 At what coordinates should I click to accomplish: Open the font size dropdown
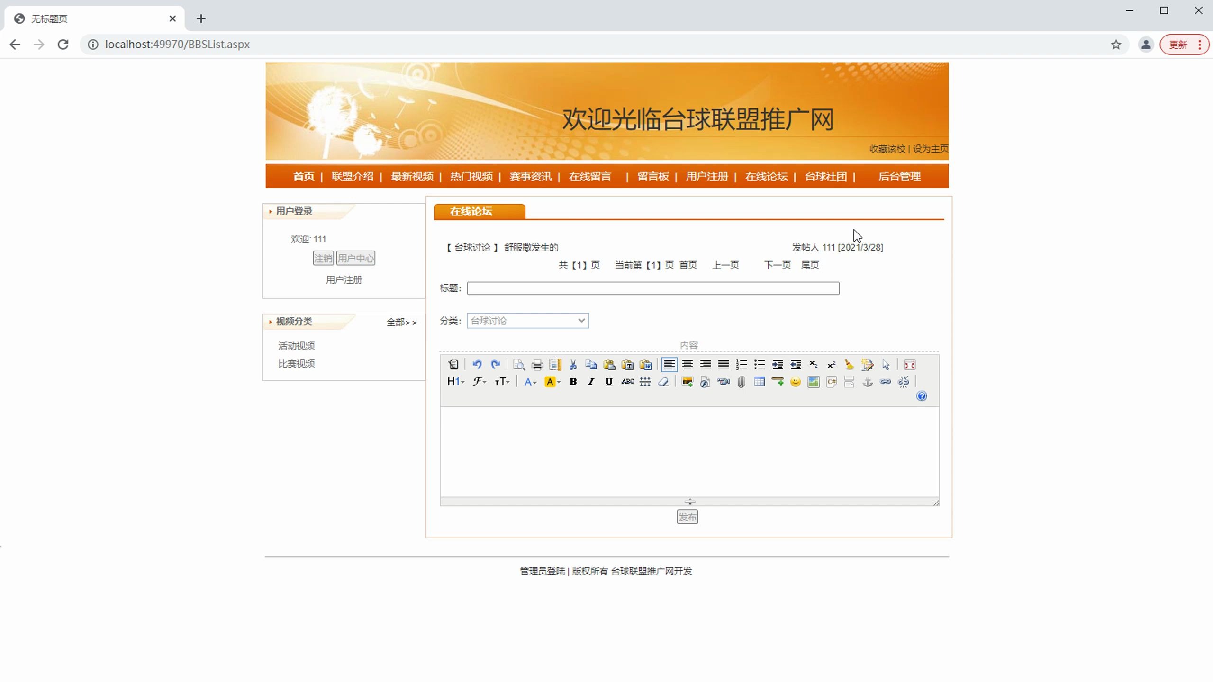coord(502,381)
